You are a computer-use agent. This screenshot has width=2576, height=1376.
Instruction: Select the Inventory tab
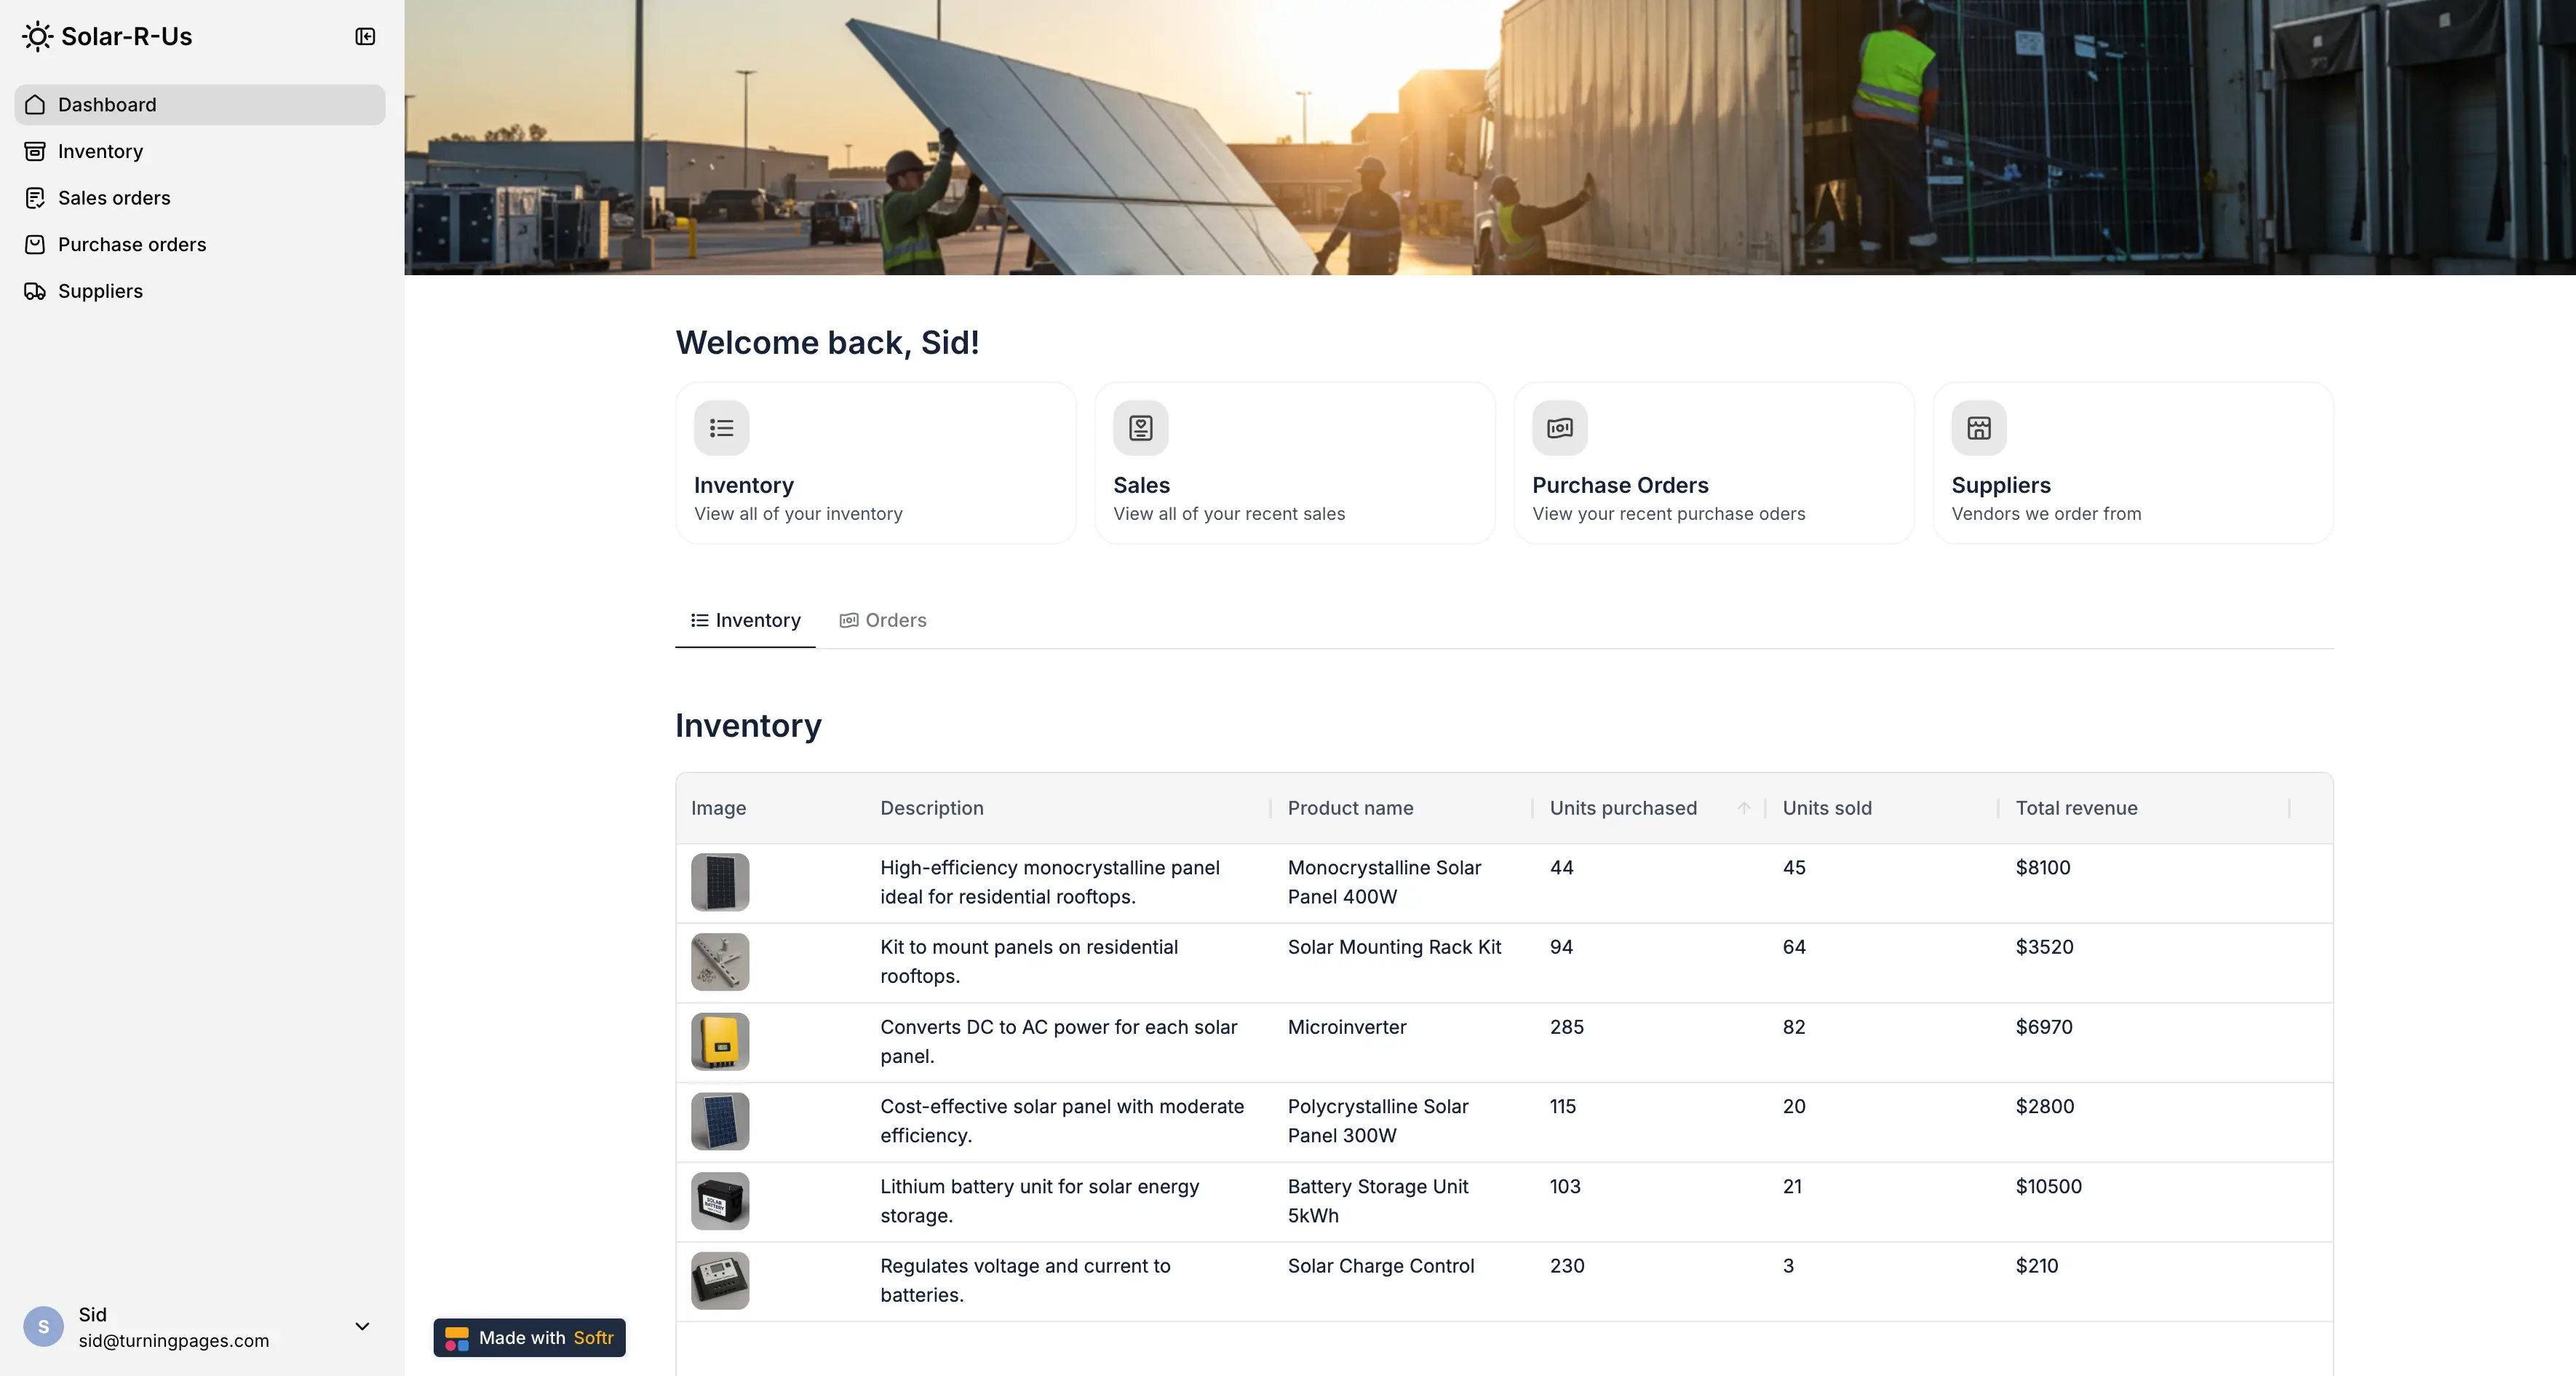(x=745, y=620)
